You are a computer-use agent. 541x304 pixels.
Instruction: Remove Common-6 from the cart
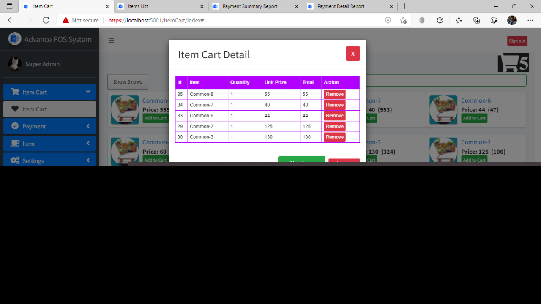[335, 116]
